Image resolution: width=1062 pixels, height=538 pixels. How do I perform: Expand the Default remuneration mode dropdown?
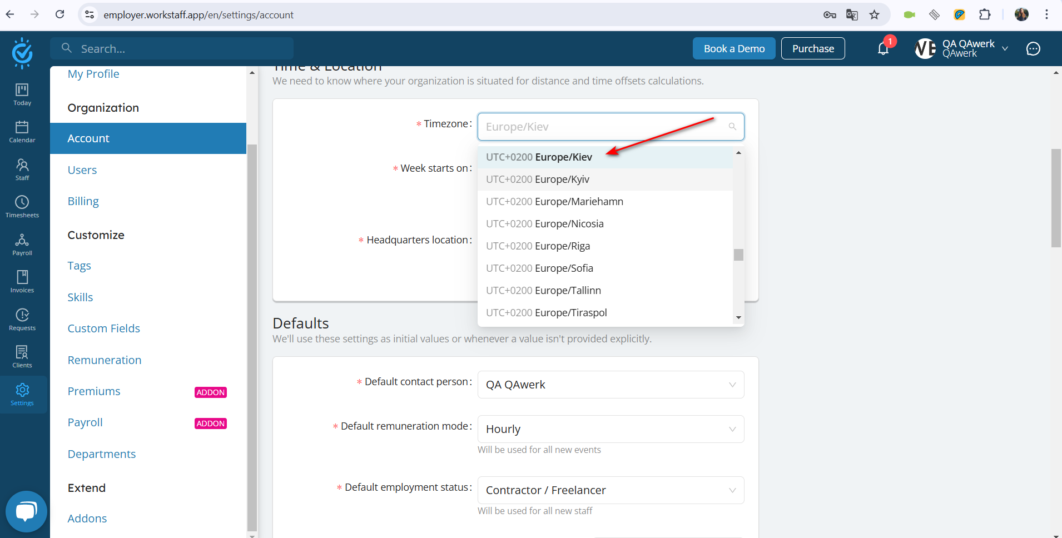pyautogui.click(x=611, y=429)
